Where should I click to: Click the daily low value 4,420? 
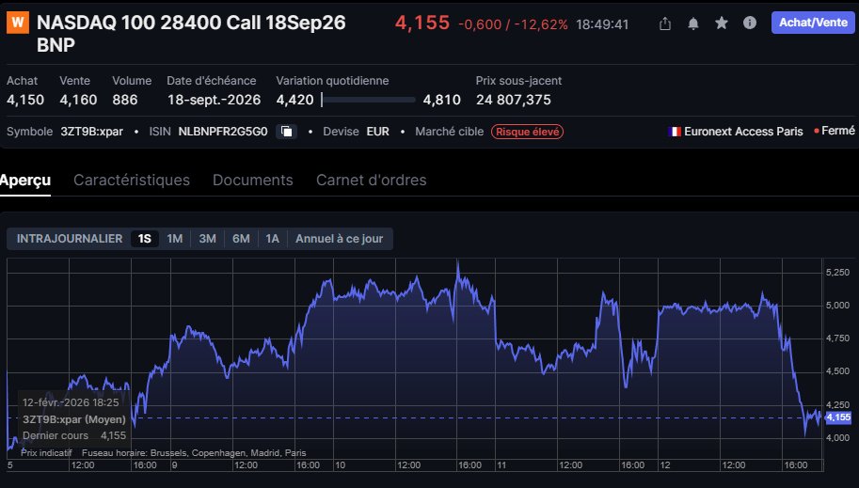click(x=294, y=100)
